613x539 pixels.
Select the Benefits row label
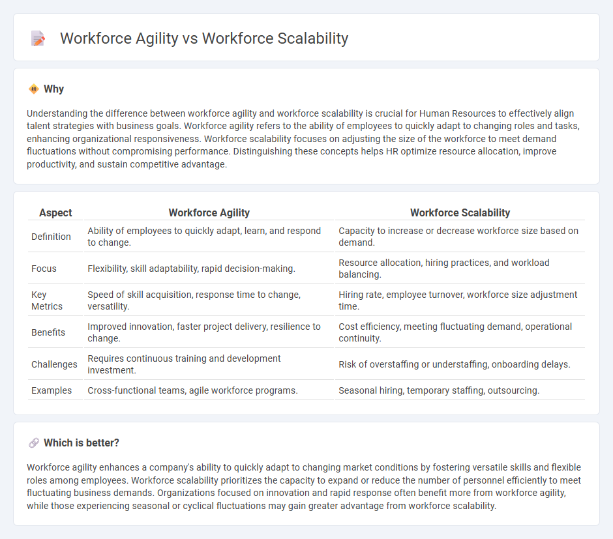[48, 332]
